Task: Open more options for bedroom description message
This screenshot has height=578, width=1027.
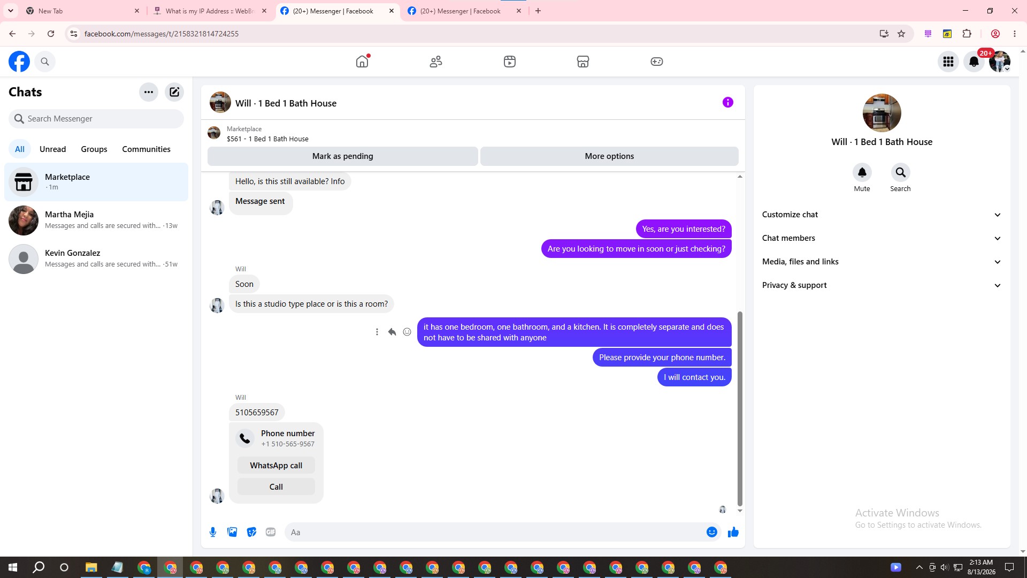Action: pyautogui.click(x=377, y=332)
